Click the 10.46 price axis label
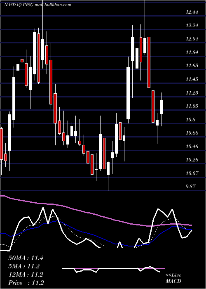The image size is (206, 289). 192,147
